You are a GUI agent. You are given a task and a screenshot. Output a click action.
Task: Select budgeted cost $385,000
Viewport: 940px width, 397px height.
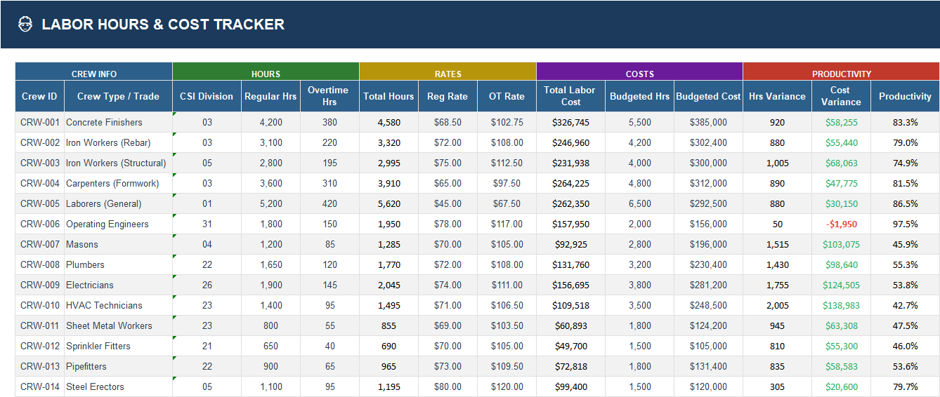[x=708, y=122]
